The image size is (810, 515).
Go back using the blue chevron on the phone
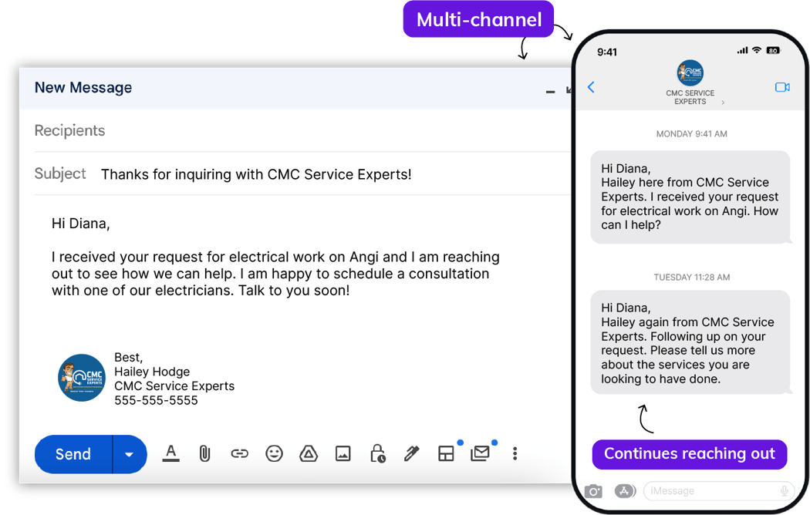point(591,87)
